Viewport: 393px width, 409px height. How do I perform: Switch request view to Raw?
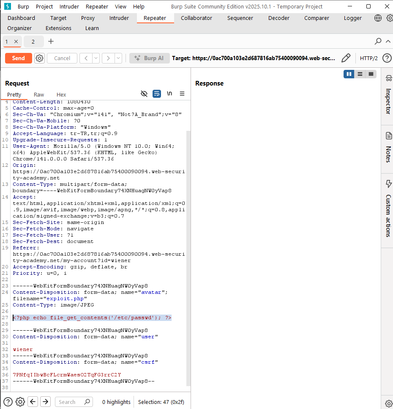click(39, 95)
